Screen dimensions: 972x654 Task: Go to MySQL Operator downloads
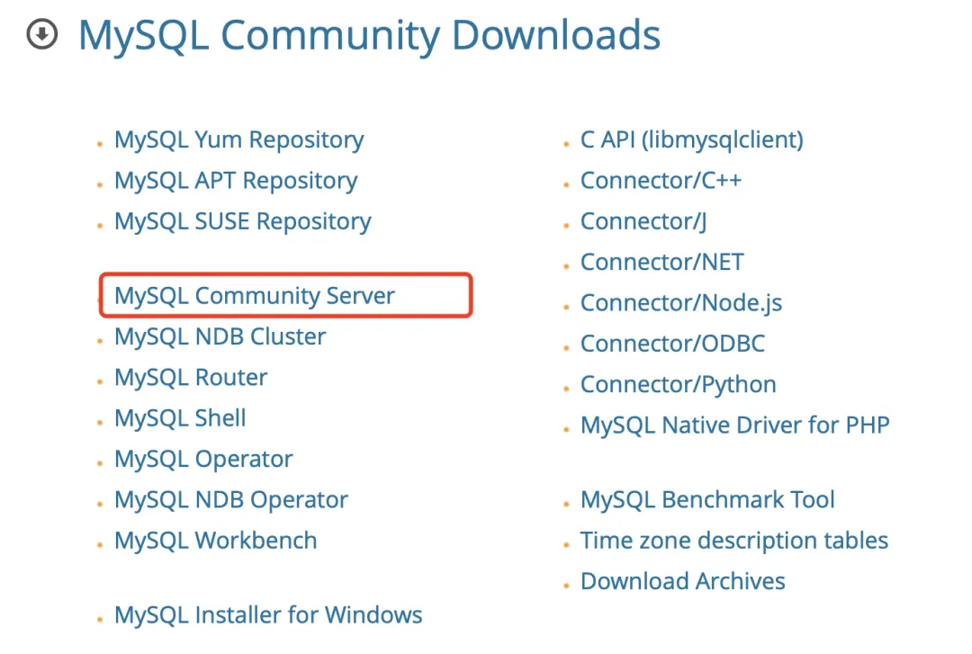[x=204, y=460]
